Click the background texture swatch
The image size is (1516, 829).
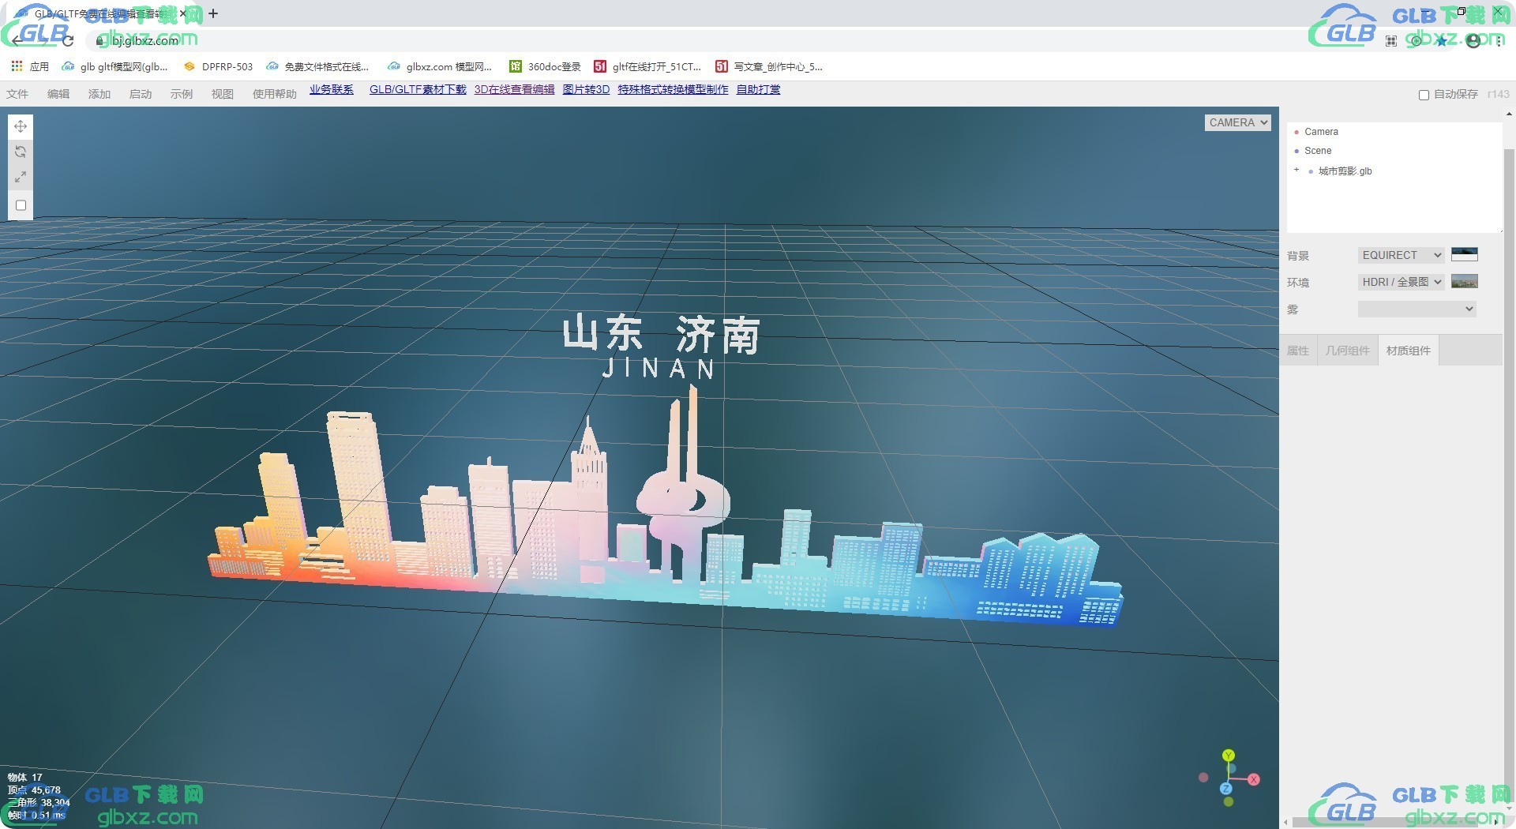pyautogui.click(x=1465, y=254)
